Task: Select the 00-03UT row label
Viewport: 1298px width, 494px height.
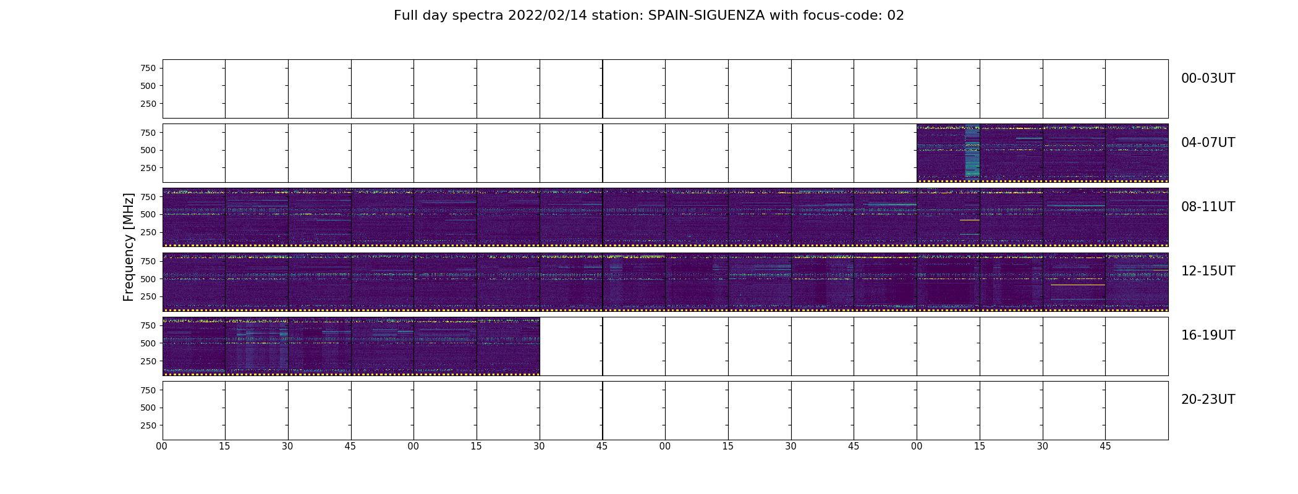Action: coord(1208,78)
